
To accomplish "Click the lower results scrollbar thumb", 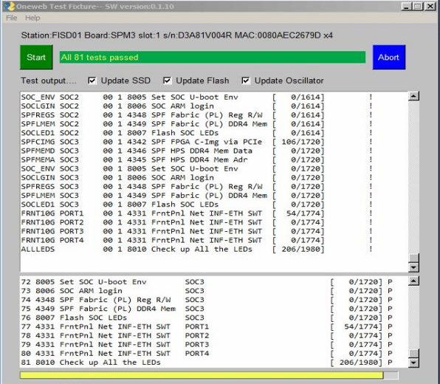I will (x=413, y=354).
